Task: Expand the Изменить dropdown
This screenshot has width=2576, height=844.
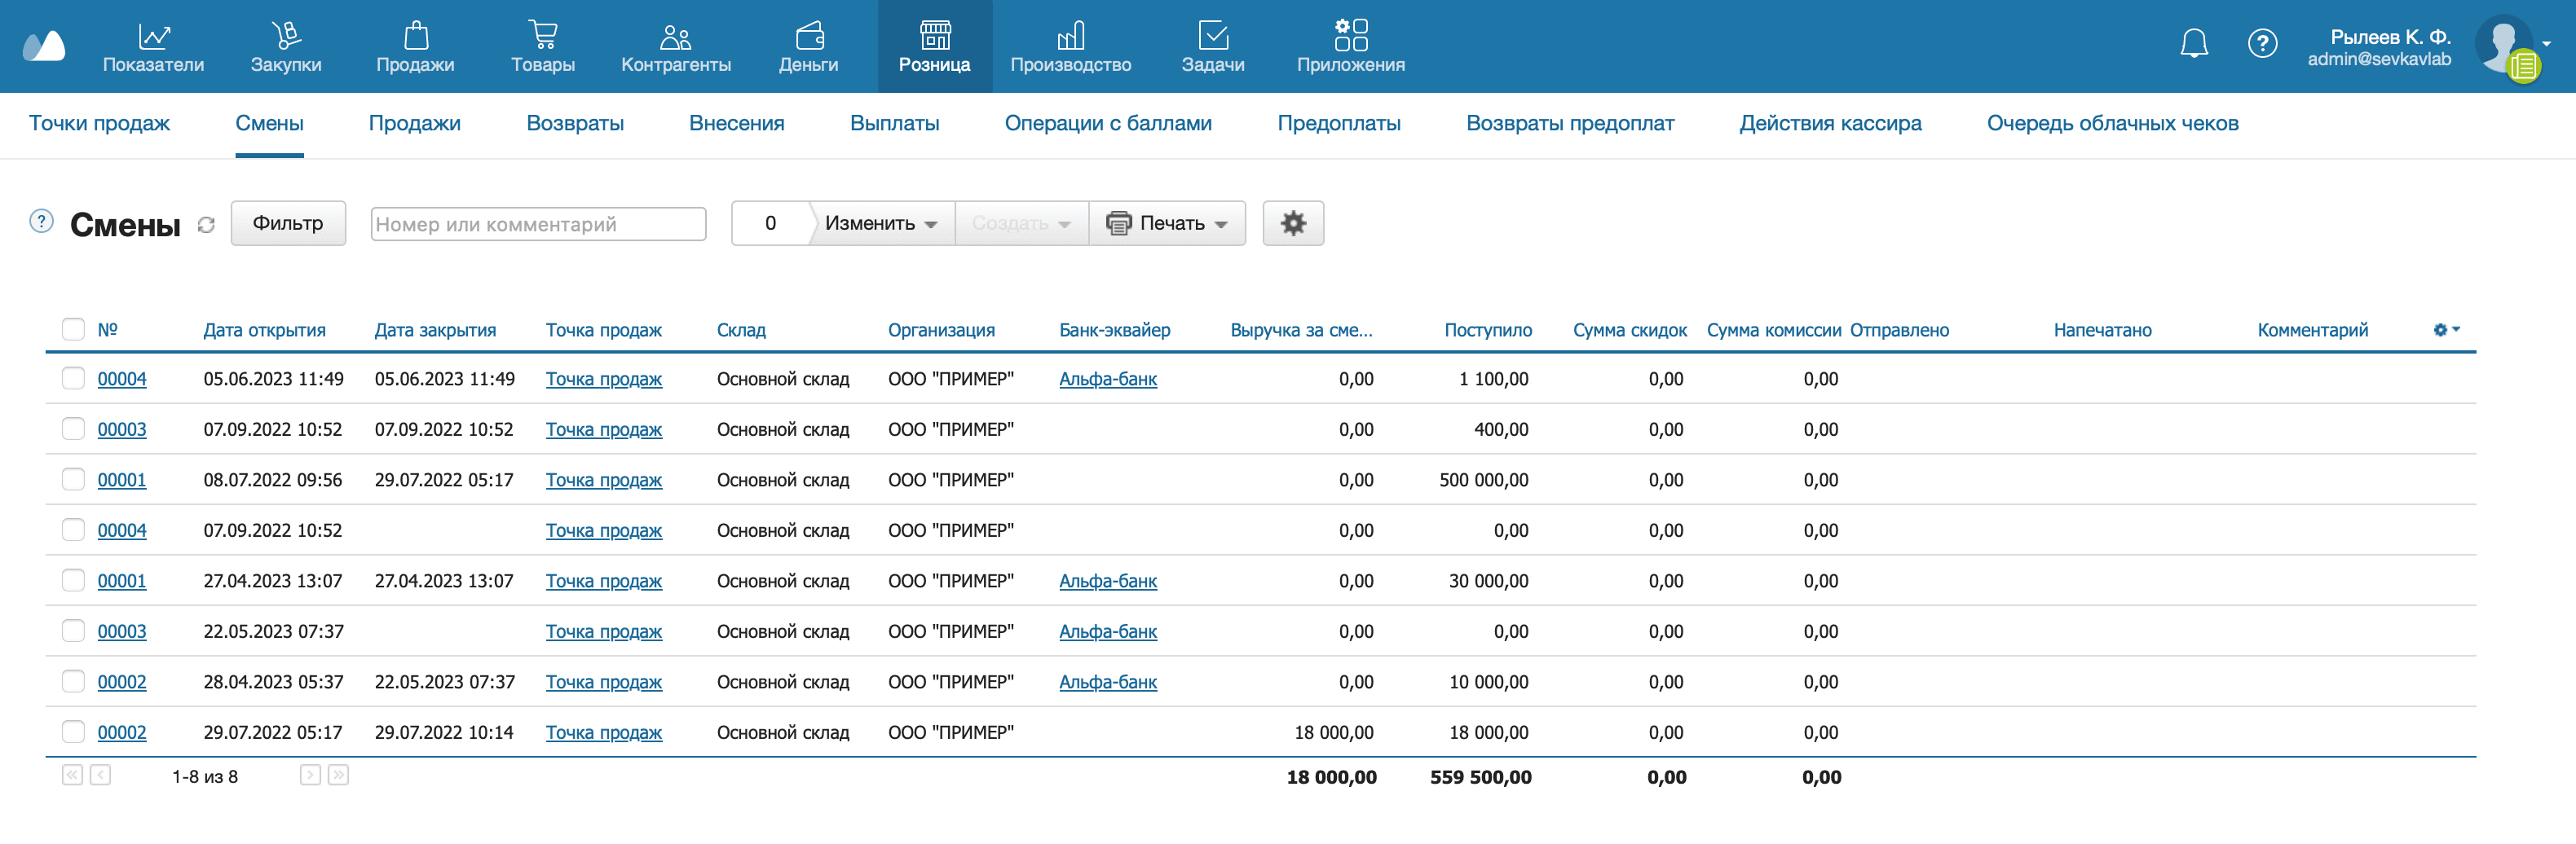Action: point(880,222)
